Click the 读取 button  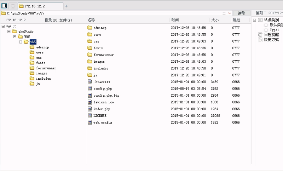[x=242, y=13]
